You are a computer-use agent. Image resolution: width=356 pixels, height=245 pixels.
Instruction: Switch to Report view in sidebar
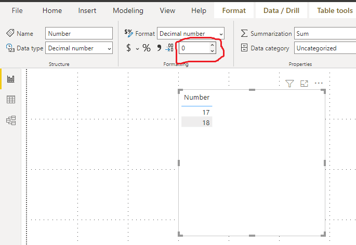point(11,79)
